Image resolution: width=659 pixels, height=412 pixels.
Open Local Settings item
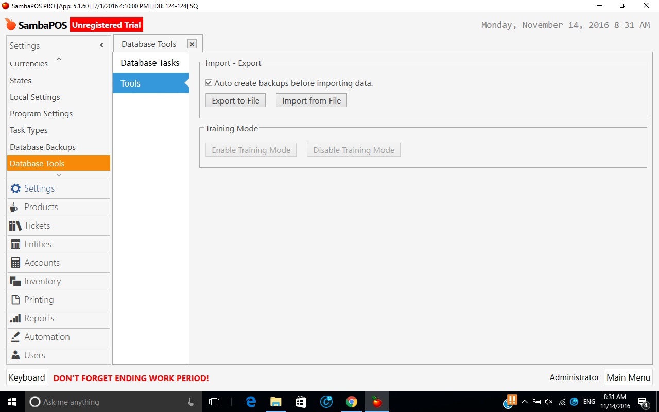tap(59, 97)
